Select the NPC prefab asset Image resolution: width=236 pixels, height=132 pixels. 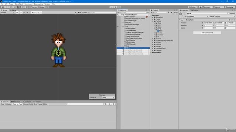(x=160, y=31)
